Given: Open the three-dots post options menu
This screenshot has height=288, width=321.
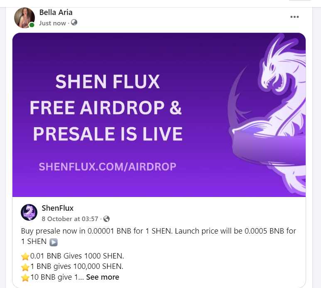Looking at the screenshot, I should [x=294, y=17].
